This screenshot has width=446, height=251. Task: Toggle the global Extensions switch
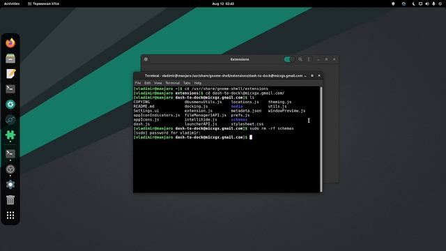click(289, 59)
